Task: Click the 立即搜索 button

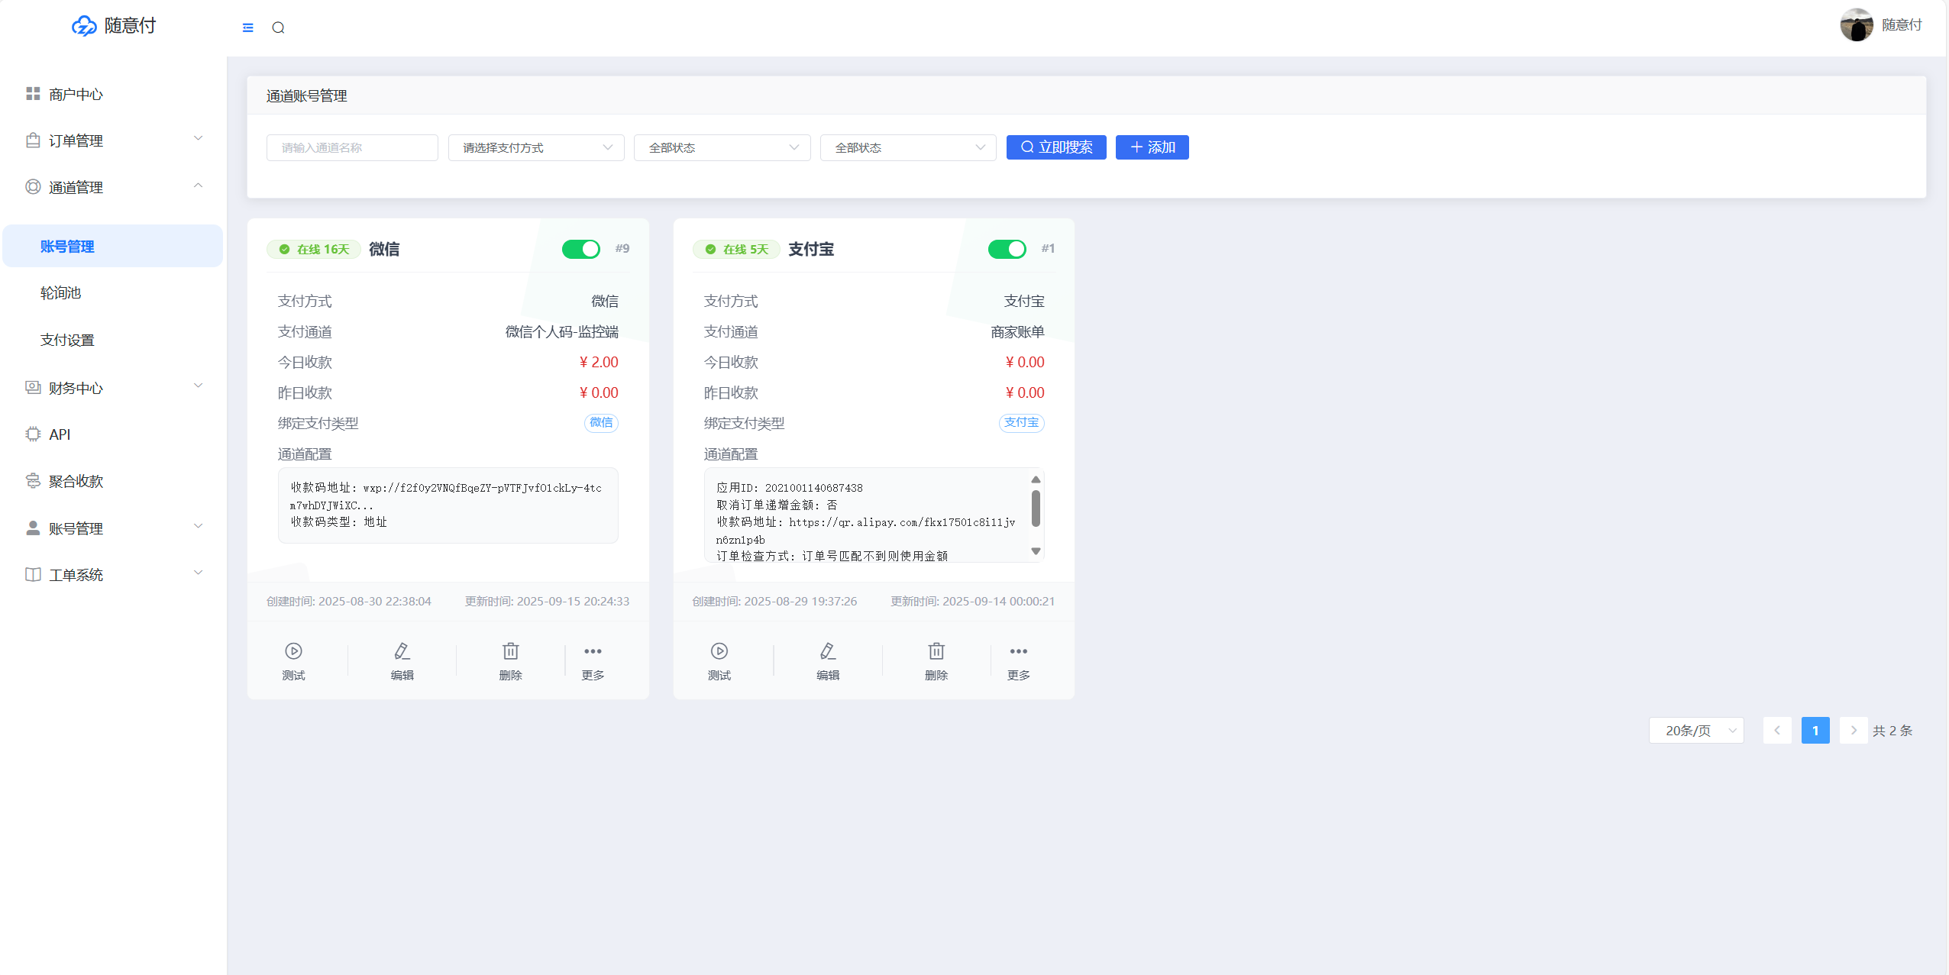Action: (x=1055, y=147)
